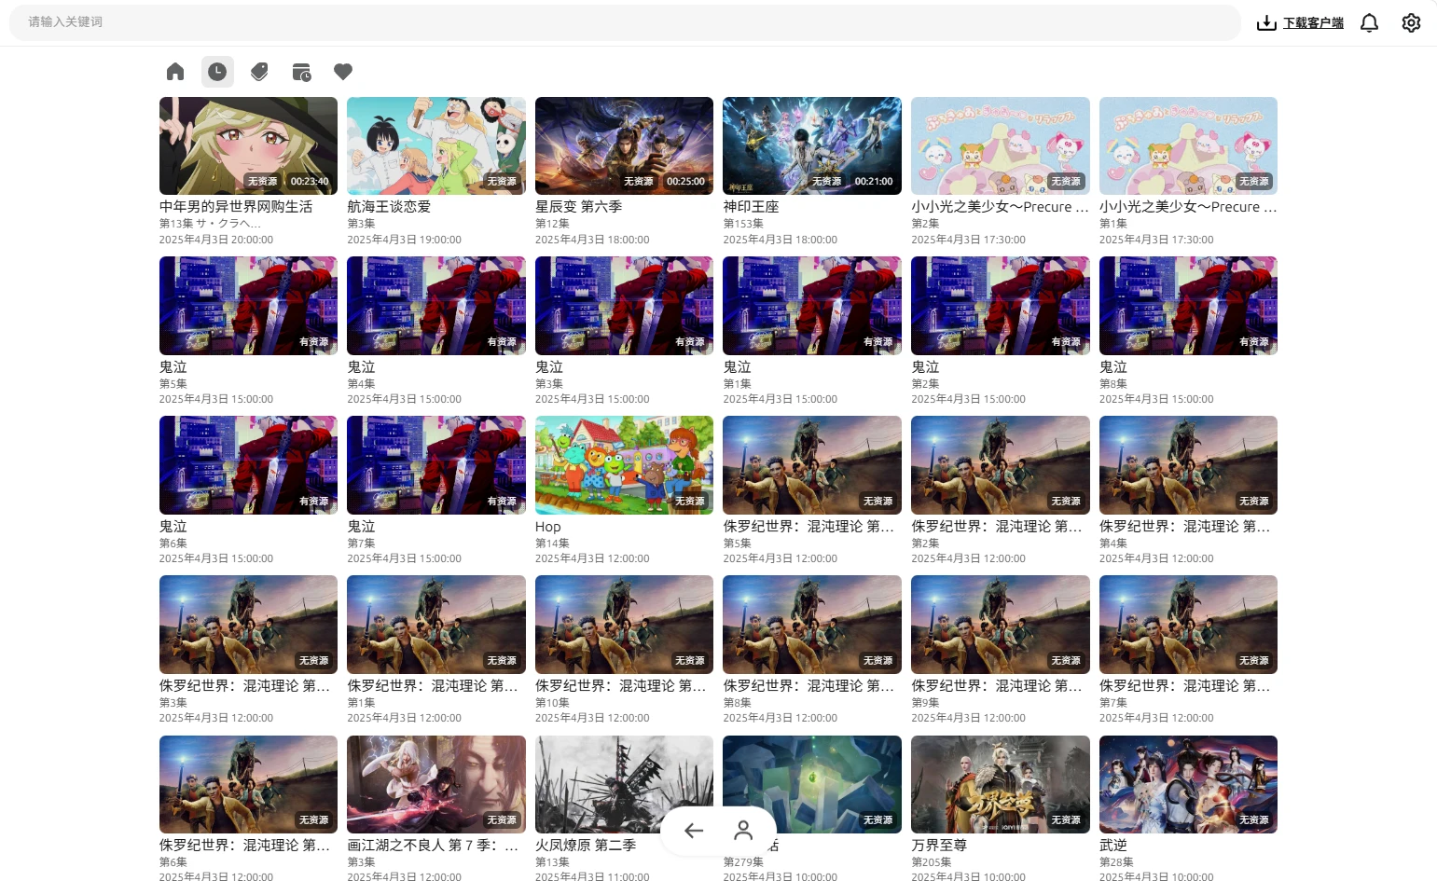Viewport: 1437px width, 881px height.
Task: Open favorites via the heart icon
Action: (343, 72)
